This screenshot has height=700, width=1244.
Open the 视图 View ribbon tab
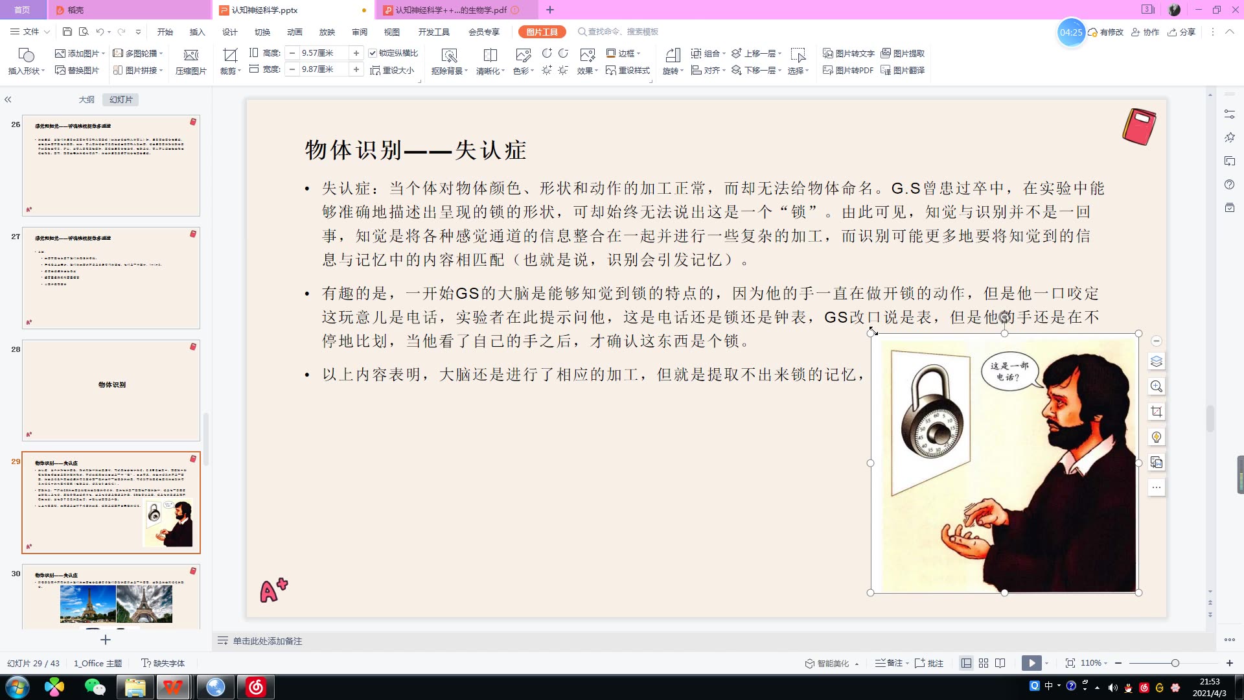tap(392, 32)
